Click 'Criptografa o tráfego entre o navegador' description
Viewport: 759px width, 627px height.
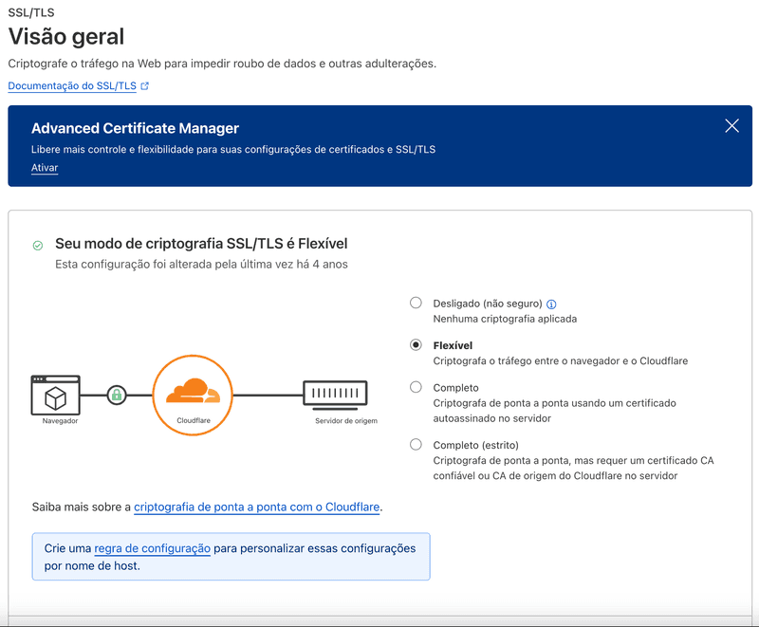point(561,360)
